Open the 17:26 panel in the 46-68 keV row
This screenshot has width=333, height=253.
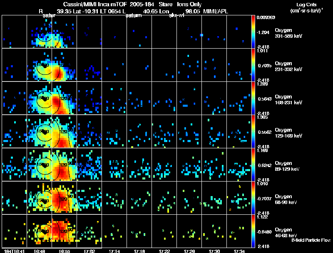189,231
